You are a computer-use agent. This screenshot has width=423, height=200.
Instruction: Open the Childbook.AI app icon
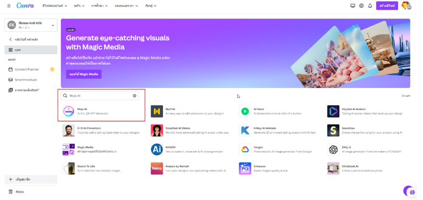(333, 169)
